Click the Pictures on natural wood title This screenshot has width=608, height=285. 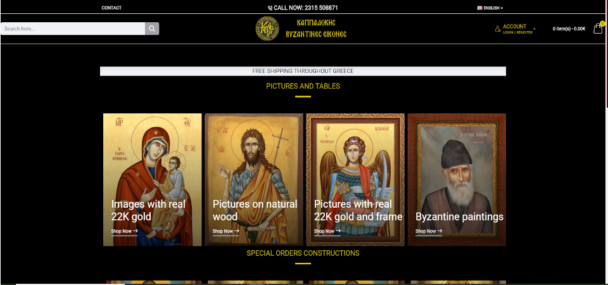click(255, 210)
